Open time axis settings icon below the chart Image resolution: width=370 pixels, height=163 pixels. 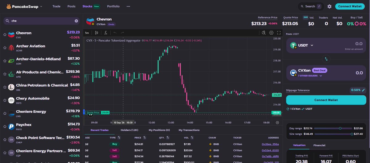(277, 122)
